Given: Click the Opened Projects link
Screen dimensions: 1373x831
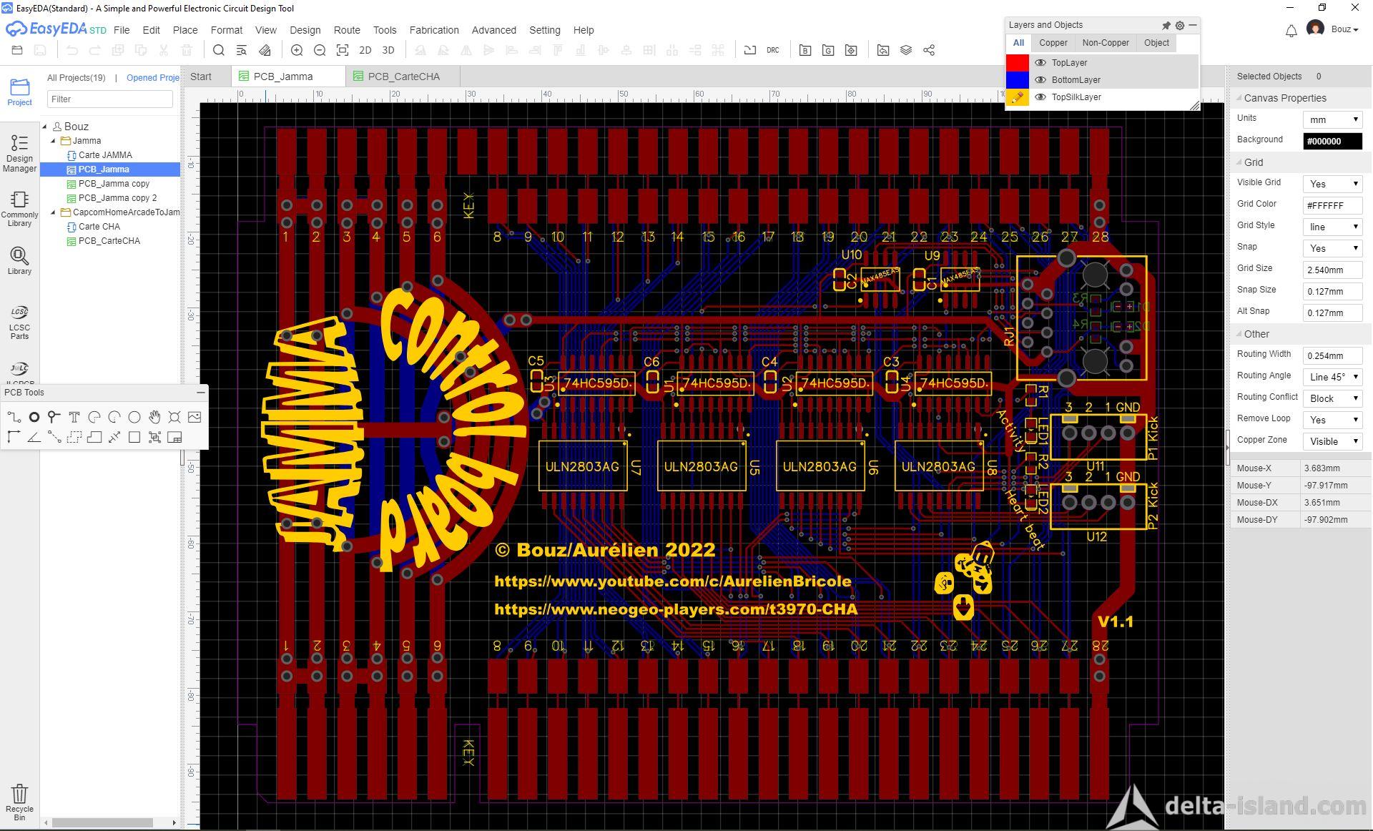Looking at the screenshot, I should coord(152,77).
